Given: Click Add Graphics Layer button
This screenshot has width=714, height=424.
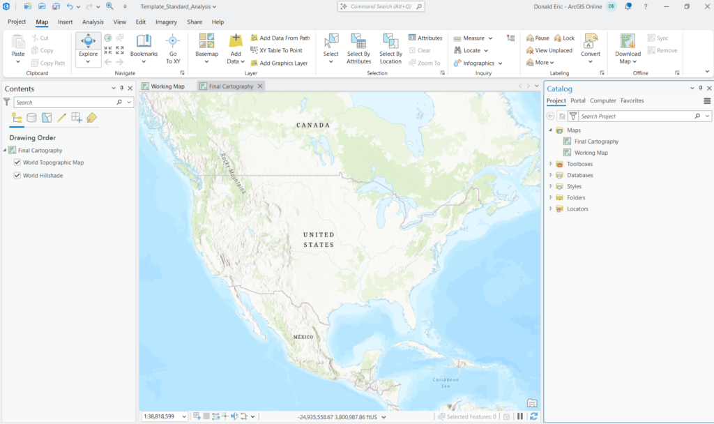Looking at the screenshot, I should click(x=279, y=63).
